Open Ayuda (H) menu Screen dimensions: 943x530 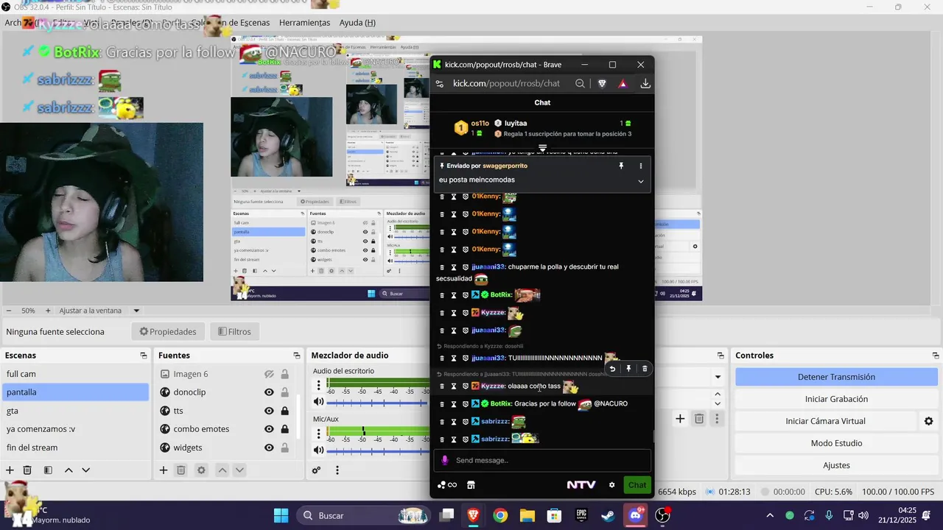tap(357, 23)
